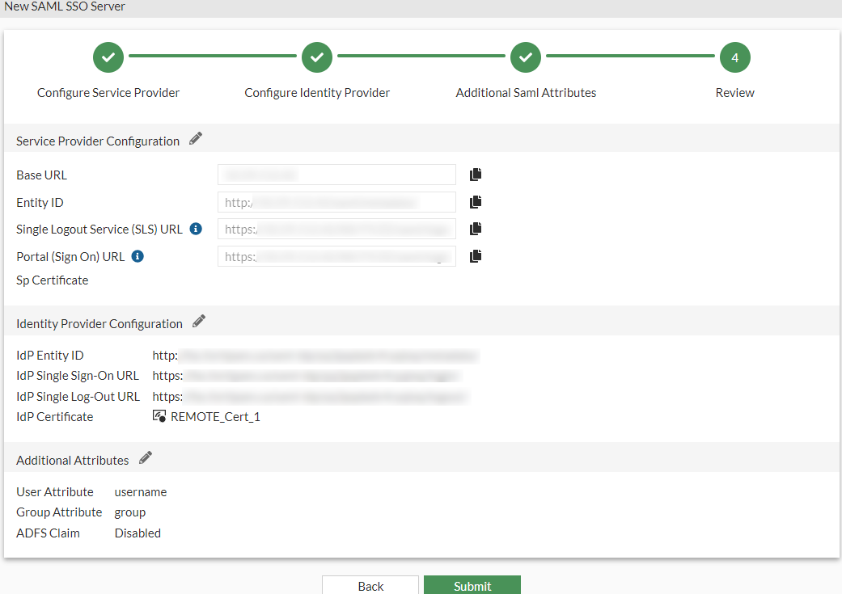Screen dimensions: 842x594
Task: Copy the Entity ID to clipboard
Action: (476, 201)
